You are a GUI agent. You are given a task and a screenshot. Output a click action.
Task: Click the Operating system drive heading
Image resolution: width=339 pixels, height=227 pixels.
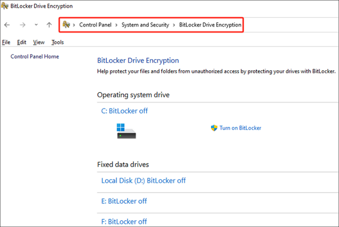pyautogui.click(x=133, y=95)
